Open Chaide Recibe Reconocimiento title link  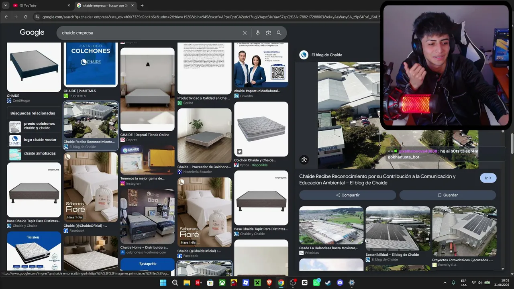(377, 179)
